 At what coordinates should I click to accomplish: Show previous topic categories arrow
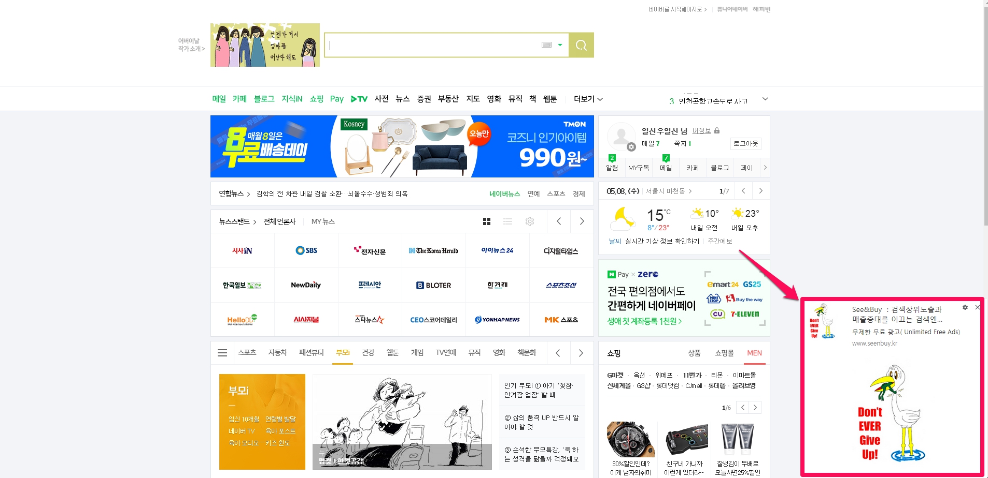tap(558, 353)
